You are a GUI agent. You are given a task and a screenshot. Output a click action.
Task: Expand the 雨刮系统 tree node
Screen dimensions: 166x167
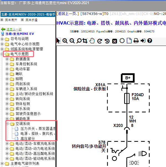[x=7, y=84]
